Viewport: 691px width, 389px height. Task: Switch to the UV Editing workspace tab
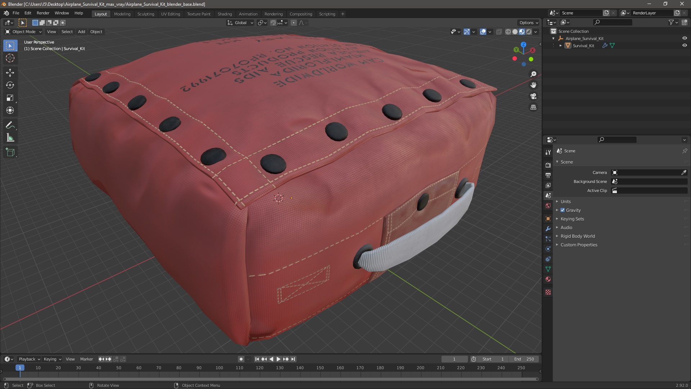pos(171,14)
